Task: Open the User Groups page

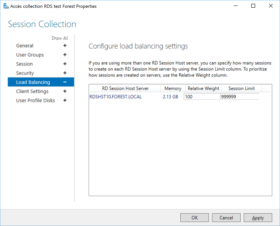Action: (x=30, y=55)
